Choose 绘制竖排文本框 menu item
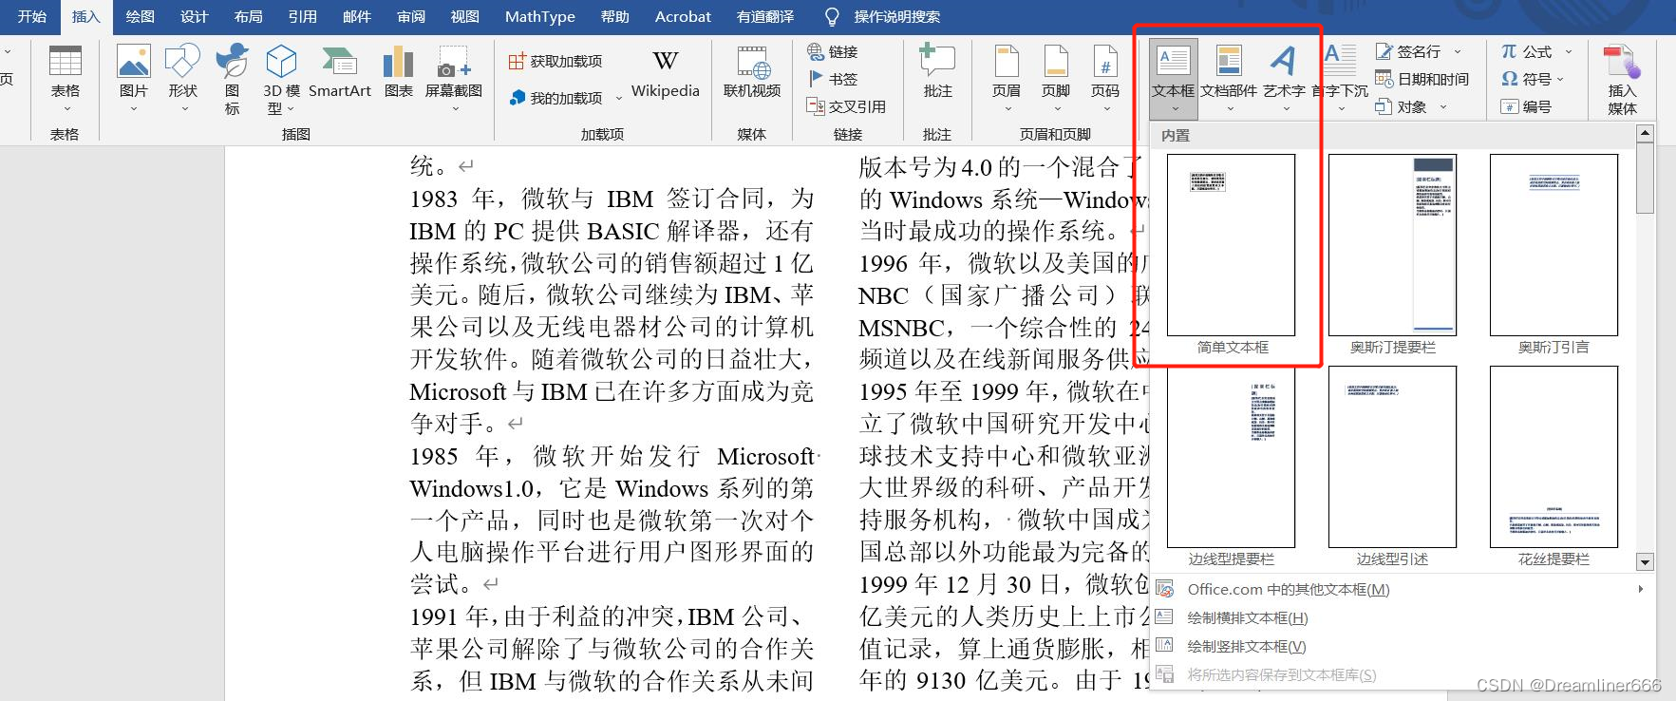 1402,646
